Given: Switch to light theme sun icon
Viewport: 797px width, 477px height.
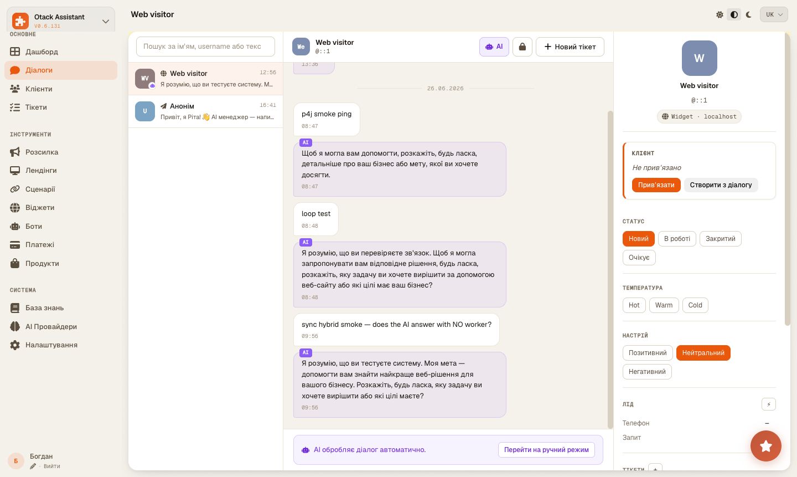Looking at the screenshot, I should tap(720, 15).
